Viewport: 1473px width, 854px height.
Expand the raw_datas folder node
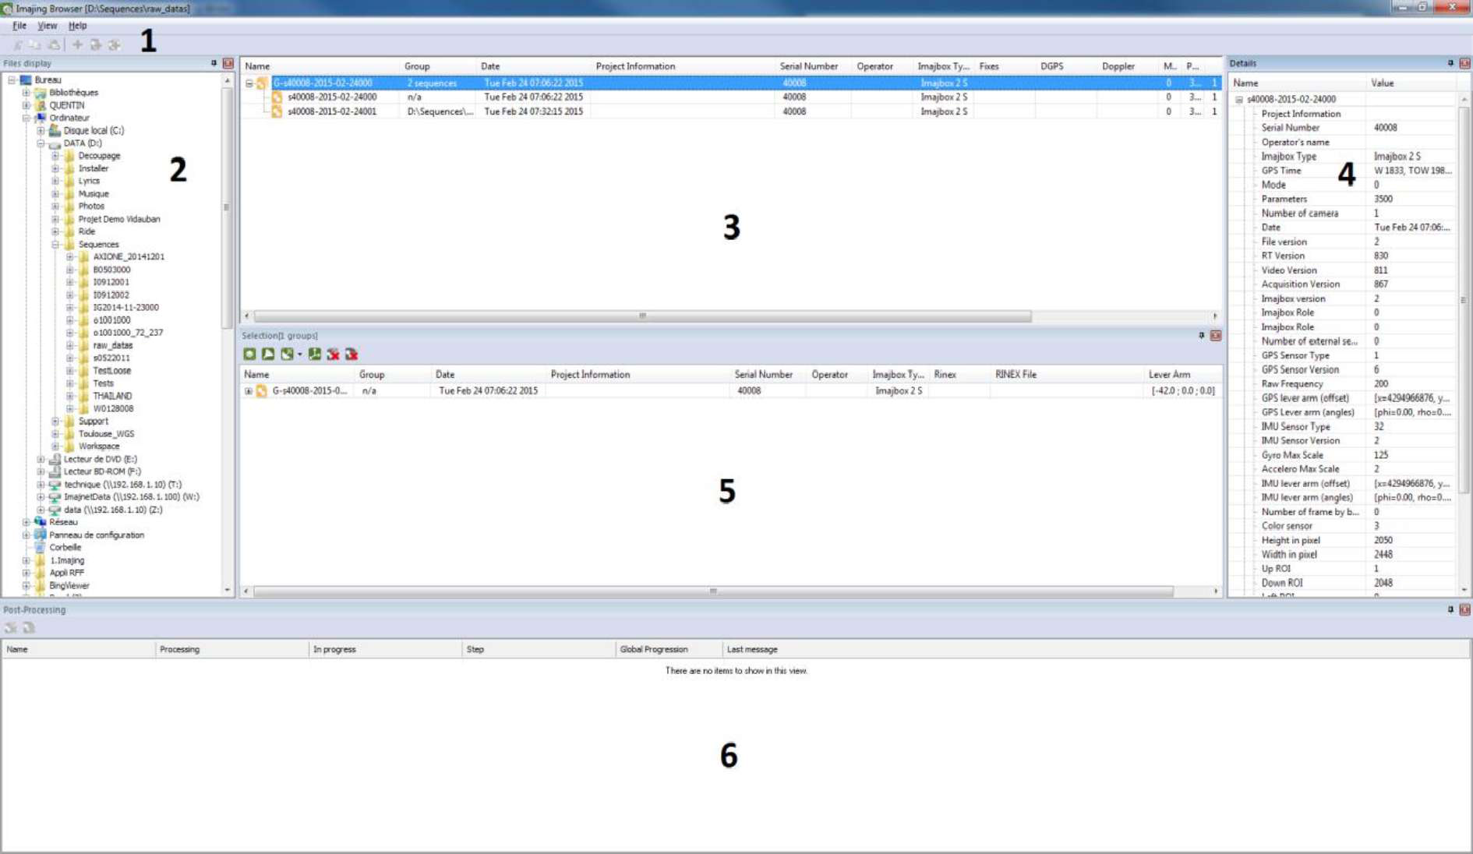coord(70,345)
